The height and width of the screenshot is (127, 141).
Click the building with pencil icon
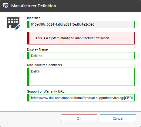pyautogui.click(x=14, y=23)
